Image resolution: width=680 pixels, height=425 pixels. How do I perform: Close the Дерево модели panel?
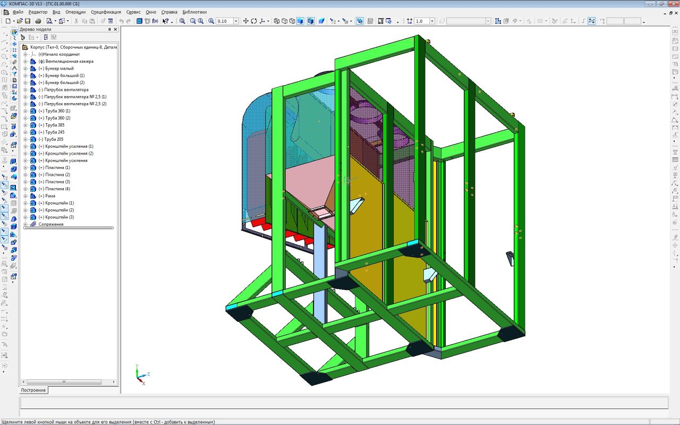pos(116,30)
